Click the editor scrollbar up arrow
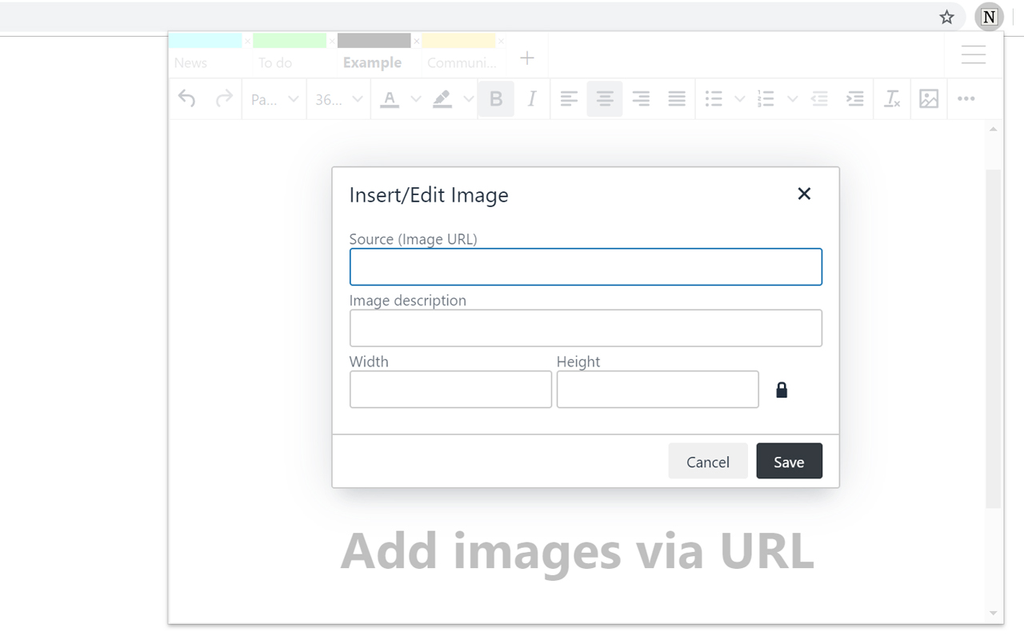The image size is (1024, 640). click(994, 129)
